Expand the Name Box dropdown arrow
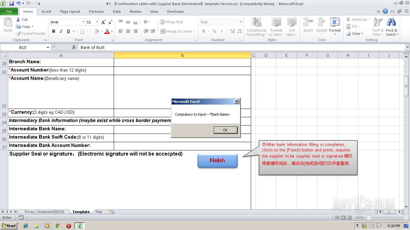410x230 pixels. click(x=48, y=47)
